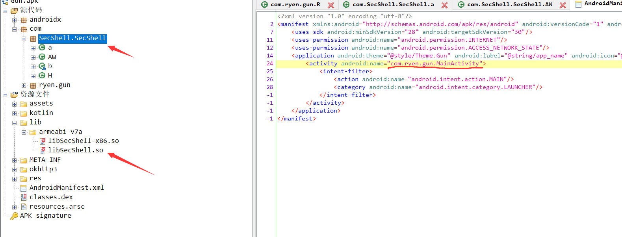Select the libSecShell-x86.so file icon
The width and height of the screenshot is (622, 237).
click(x=43, y=141)
